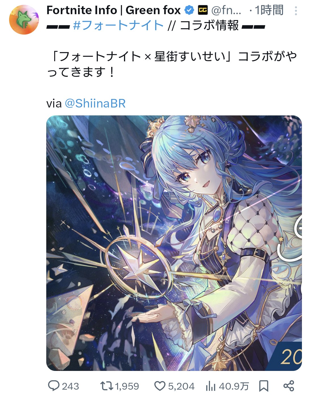This screenshot has width=311, height=397.
Task: View analytics via the bar chart icon
Action: tap(211, 386)
